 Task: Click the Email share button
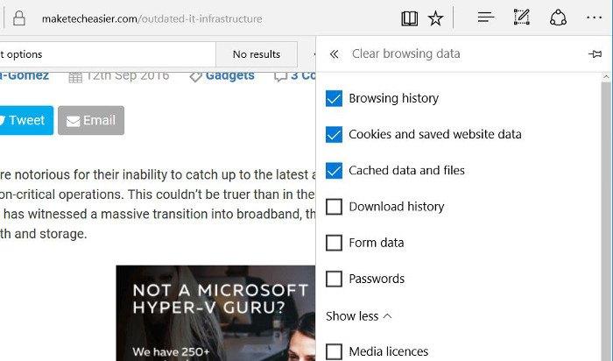(x=91, y=121)
